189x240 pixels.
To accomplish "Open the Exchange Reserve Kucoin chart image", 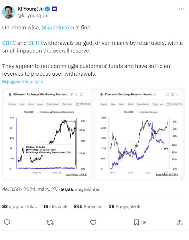I will tap(139, 134).
